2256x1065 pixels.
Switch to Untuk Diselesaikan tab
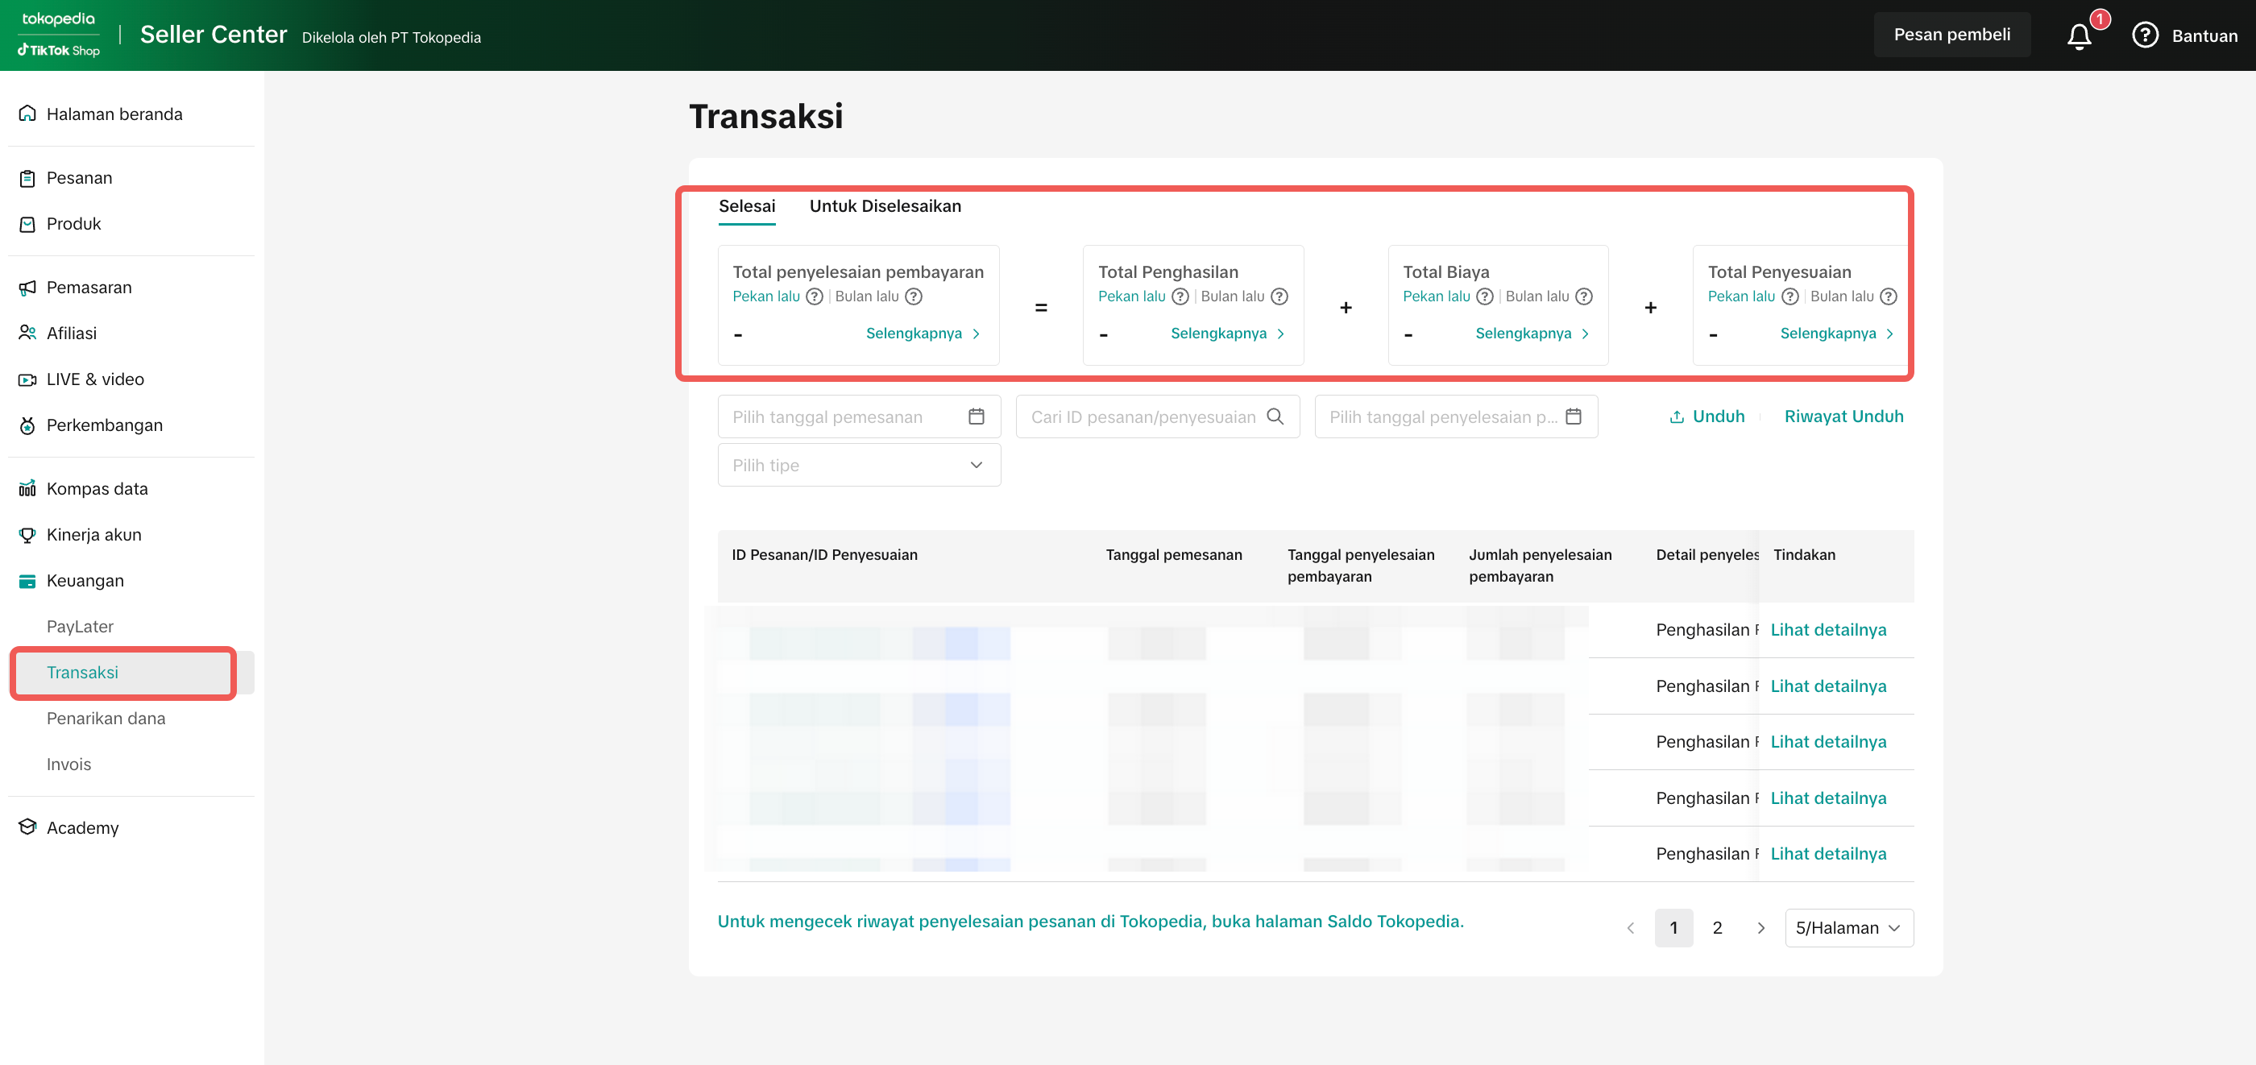pyautogui.click(x=885, y=205)
